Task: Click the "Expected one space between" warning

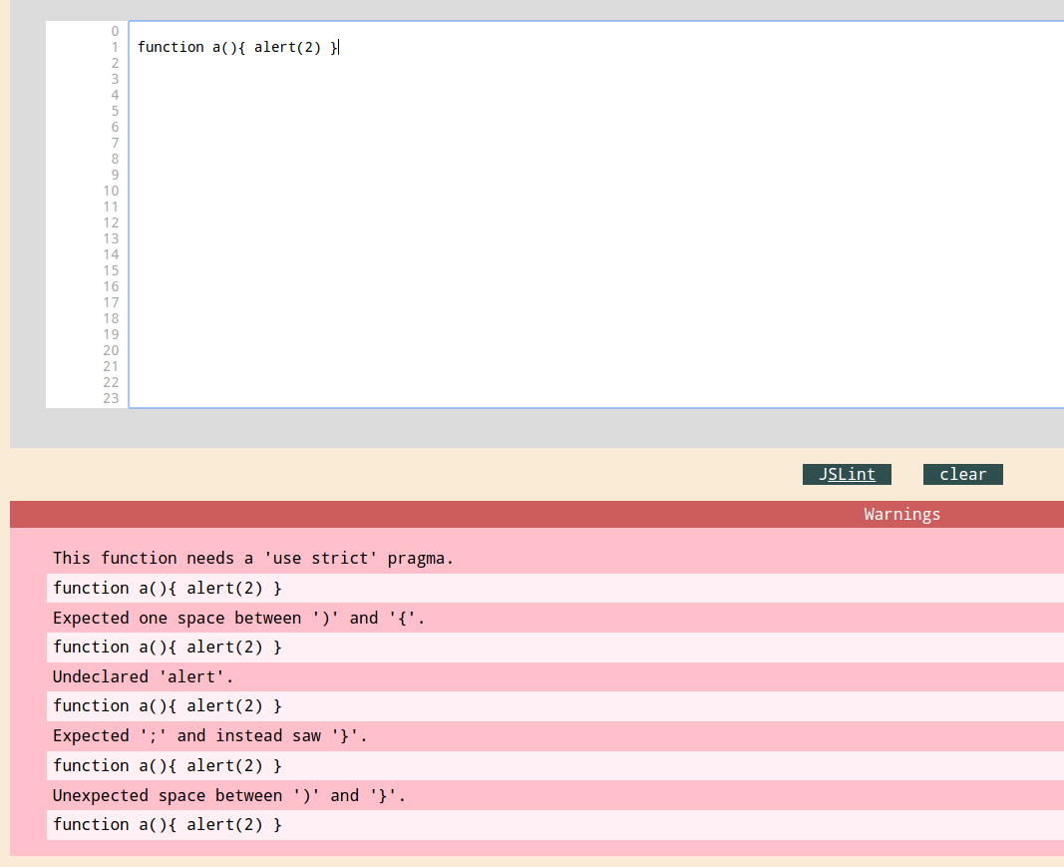Action: (239, 618)
